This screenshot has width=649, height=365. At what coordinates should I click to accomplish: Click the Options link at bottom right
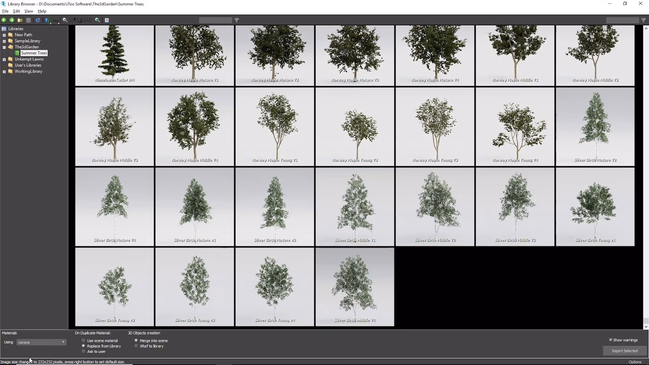coord(635,361)
